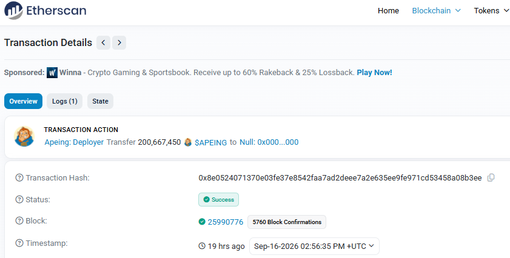Open the Null: 0x000...000 address link
Image resolution: width=510 pixels, height=258 pixels.
coord(269,142)
